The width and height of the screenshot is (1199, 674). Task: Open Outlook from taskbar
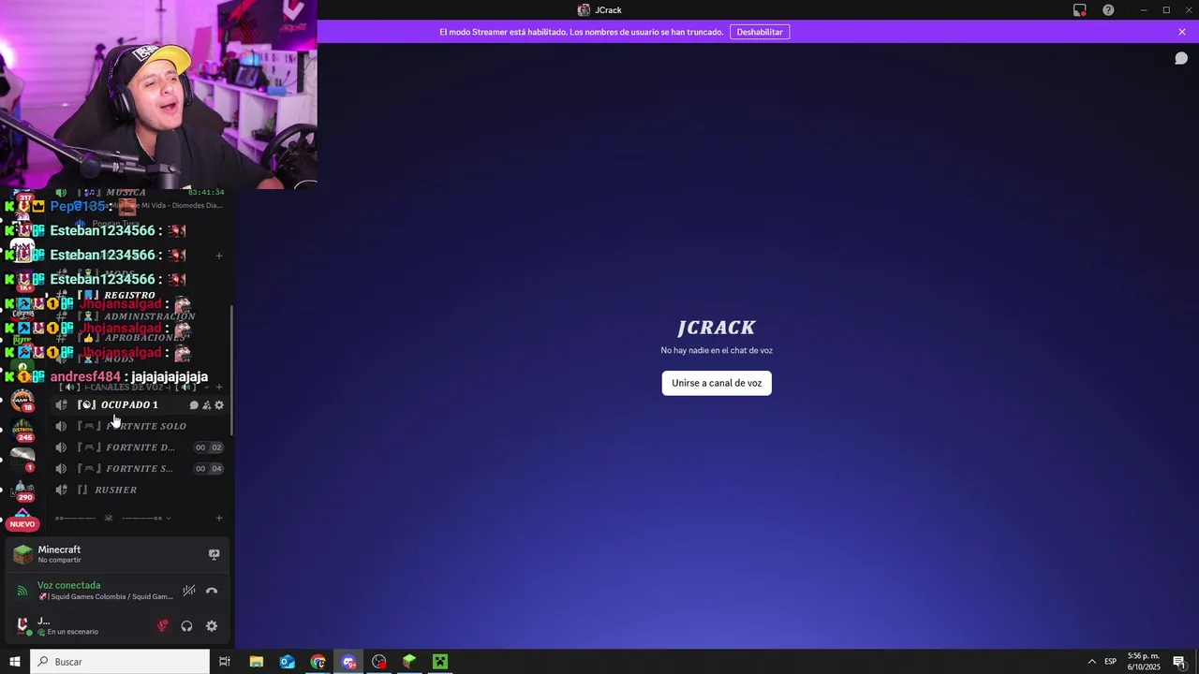coord(287,662)
